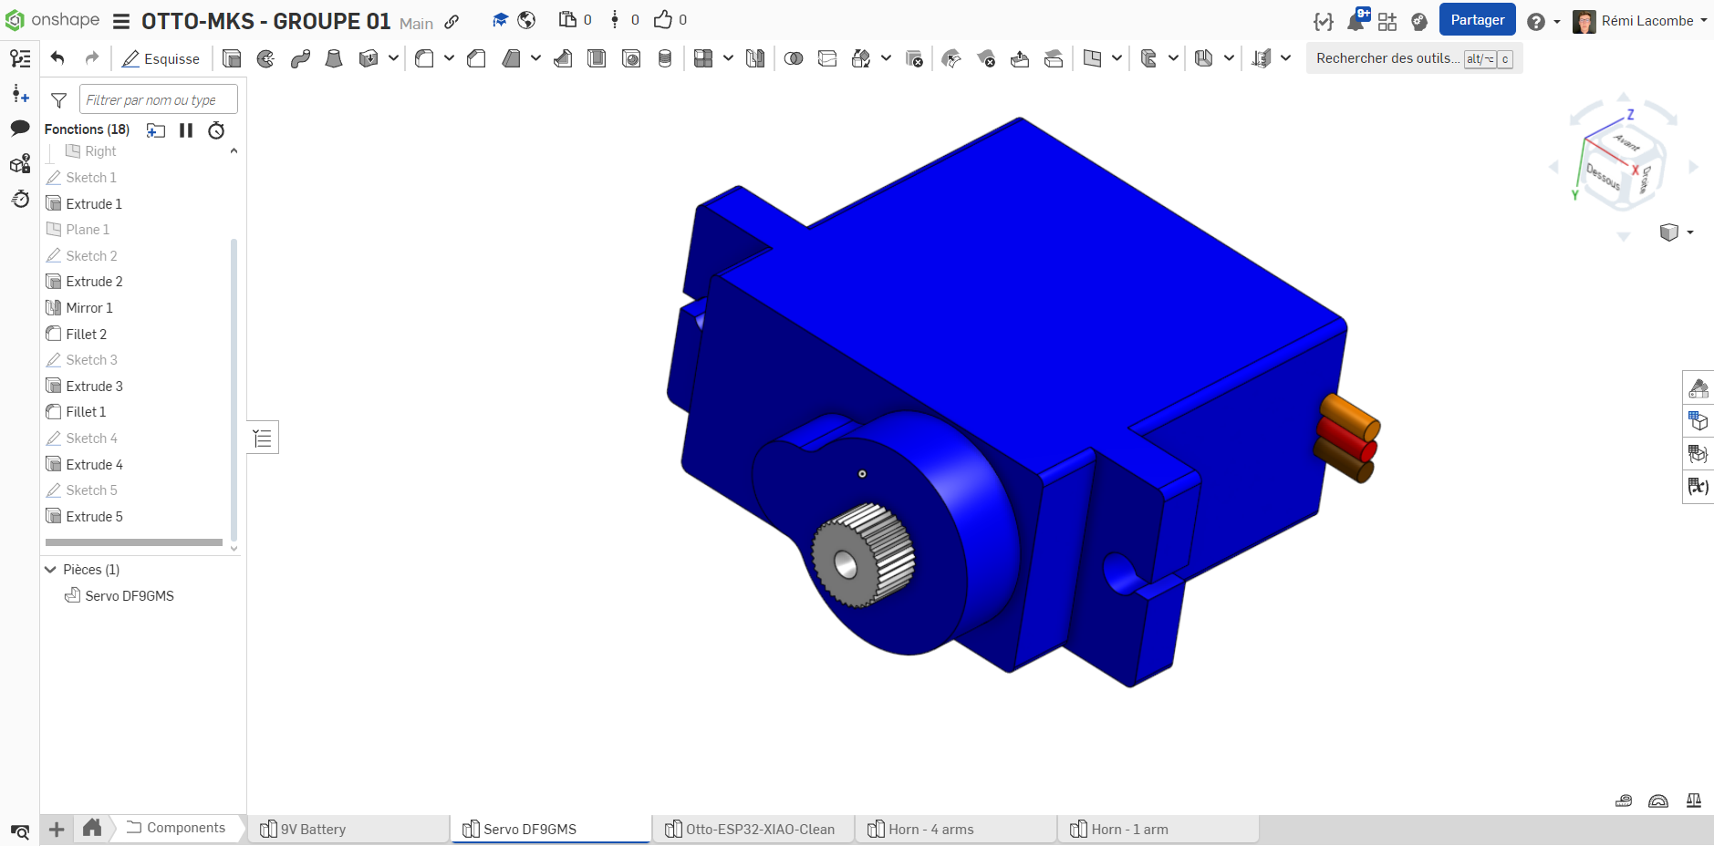Toggle the feature list filter funnel
Viewport: 1714px width, 846px height.
click(x=59, y=100)
